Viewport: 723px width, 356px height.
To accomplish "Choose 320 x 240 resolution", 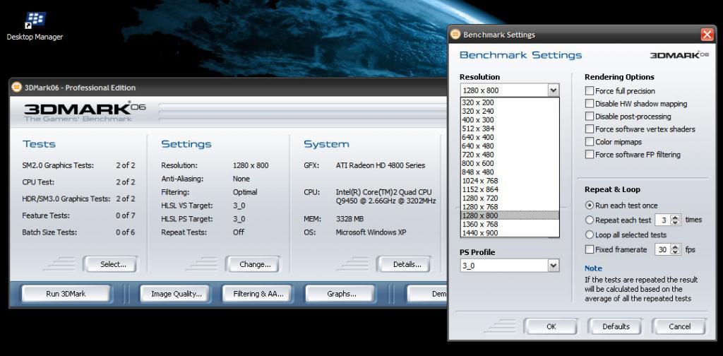I will click(x=510, y=111).
